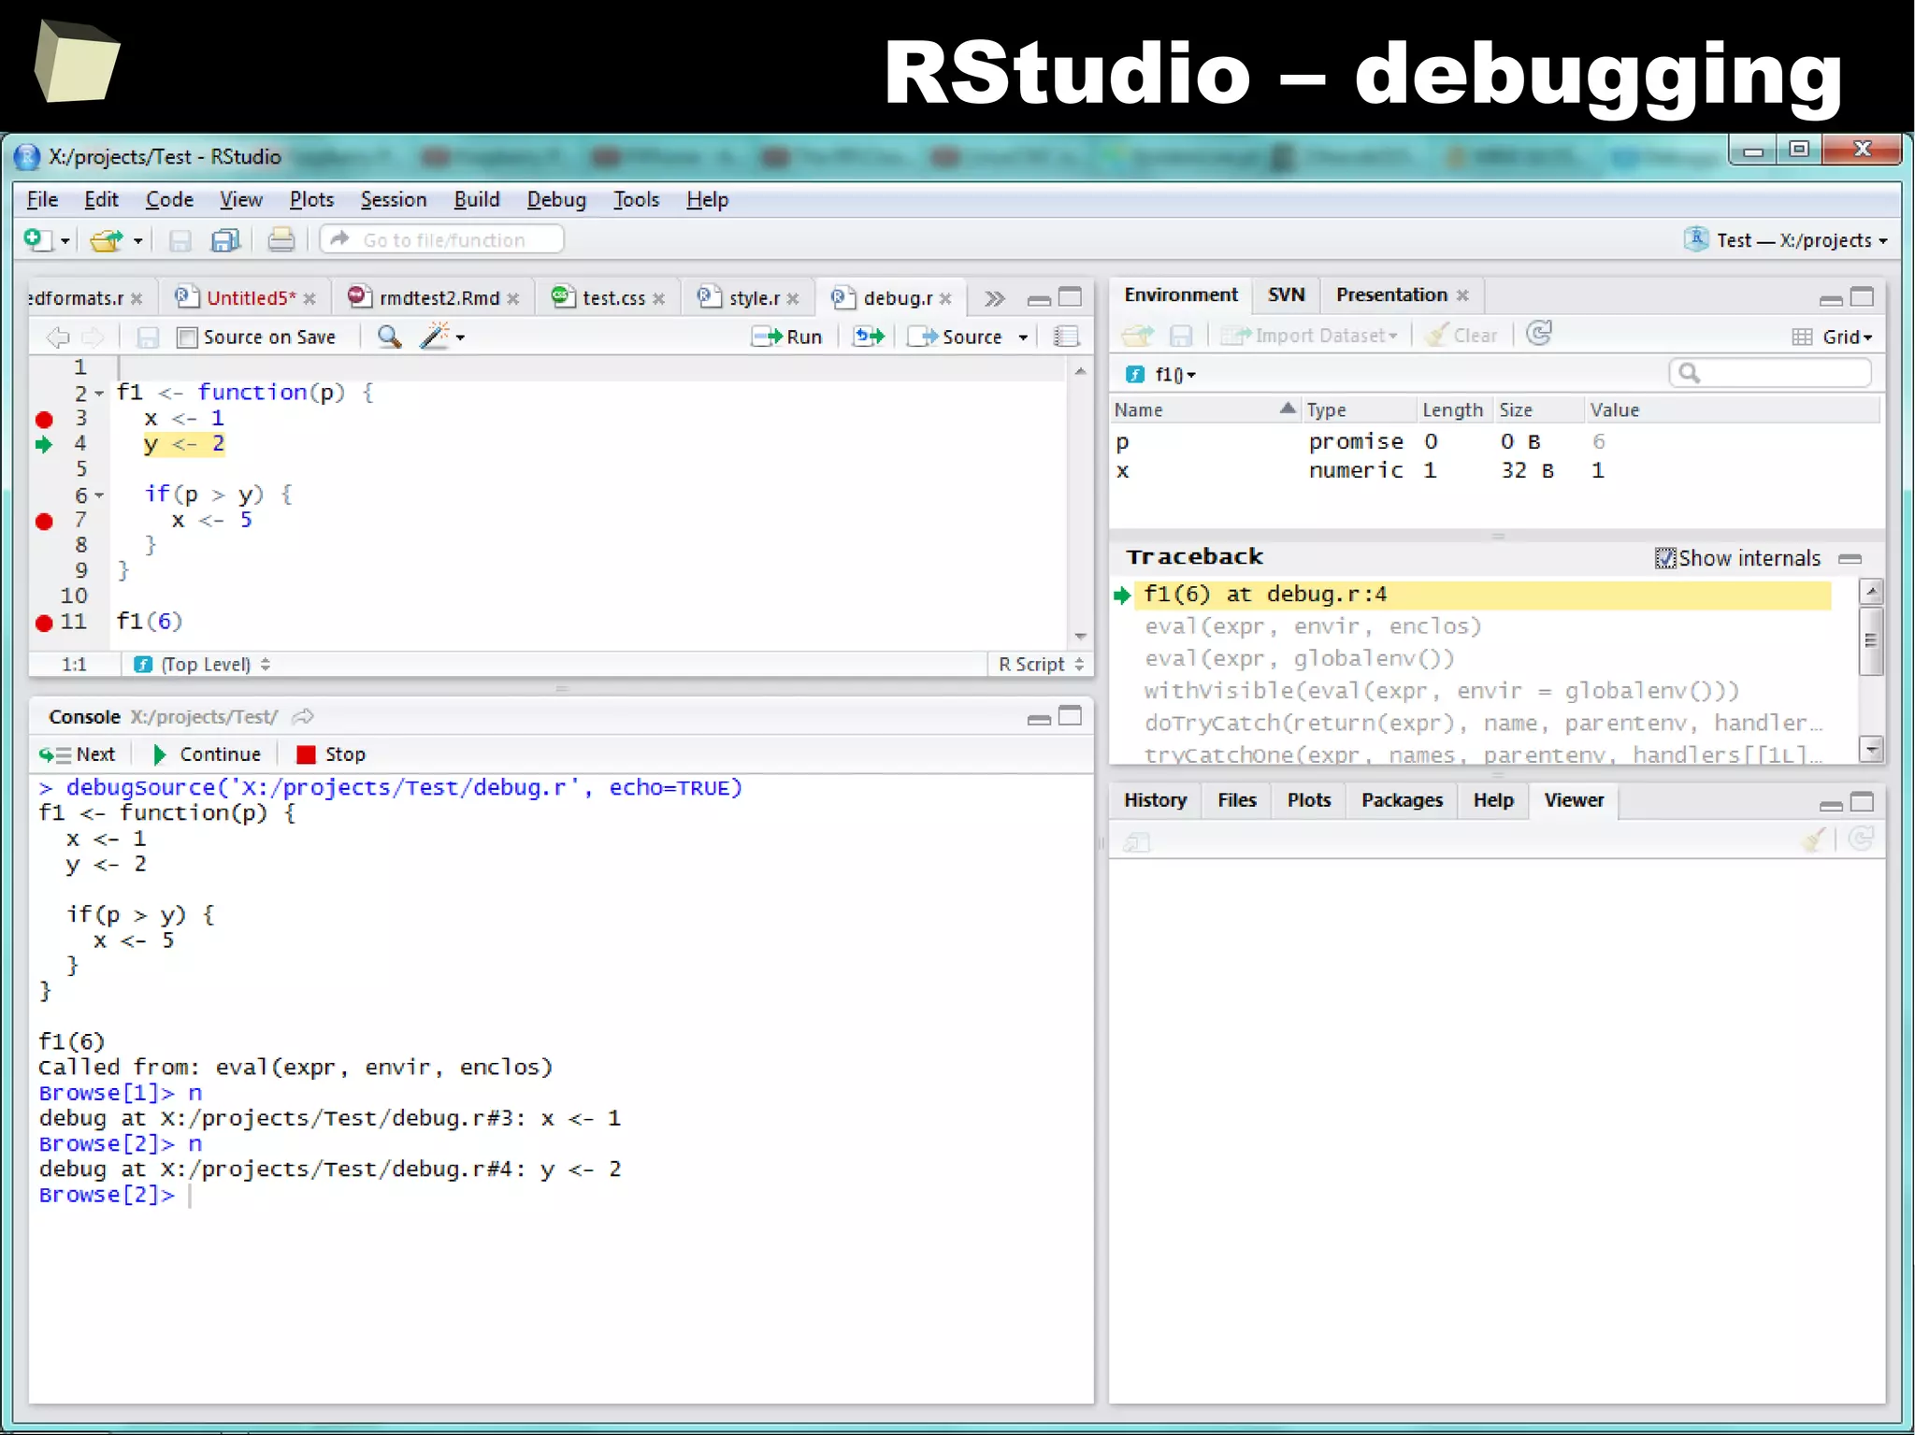Maximize the Console pane

pos(1070,716)
